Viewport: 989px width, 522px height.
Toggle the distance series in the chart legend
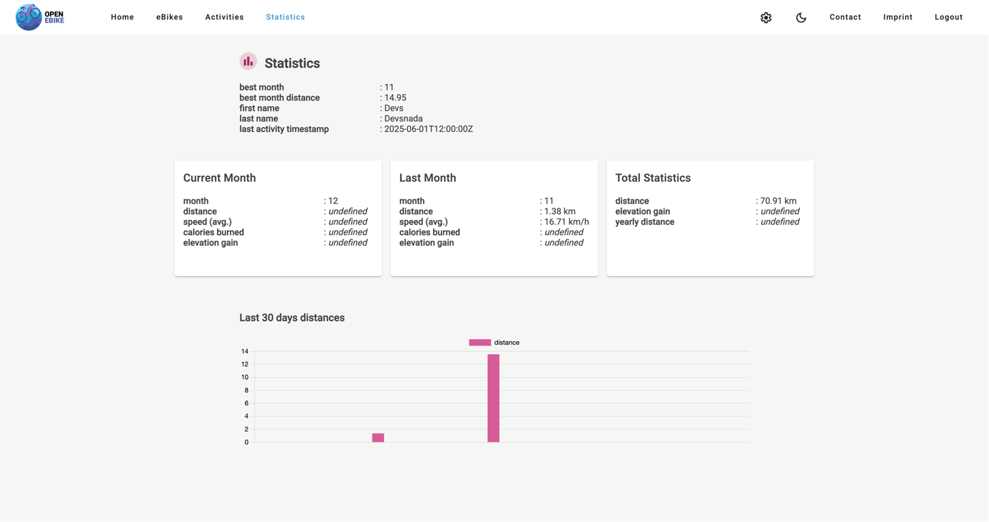[x=507, y=342]
